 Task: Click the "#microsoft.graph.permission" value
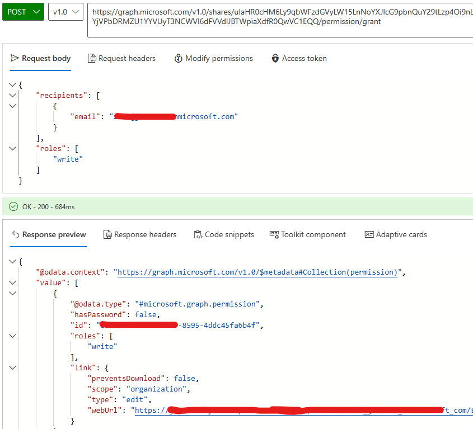click(x=197, y=304)
